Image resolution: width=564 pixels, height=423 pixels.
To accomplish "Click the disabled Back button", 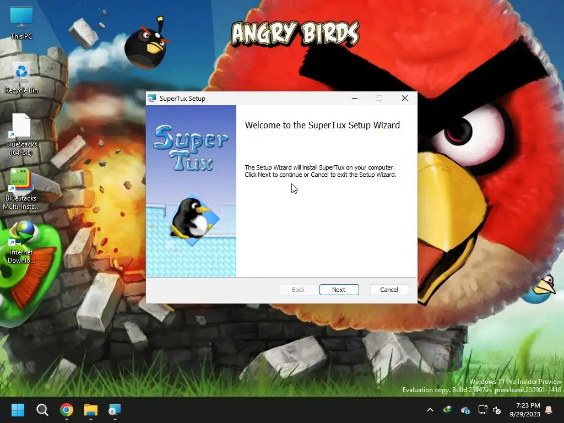I will (298, 290).
